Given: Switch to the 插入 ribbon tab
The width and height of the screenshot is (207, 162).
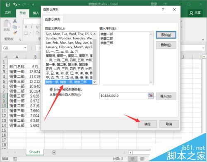Looking at the screenshot, I should pyautogui.click(x=36, y=13).
